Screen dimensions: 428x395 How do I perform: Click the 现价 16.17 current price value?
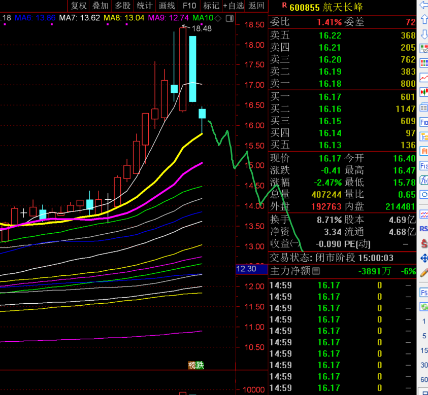click(x=330, y=158)
